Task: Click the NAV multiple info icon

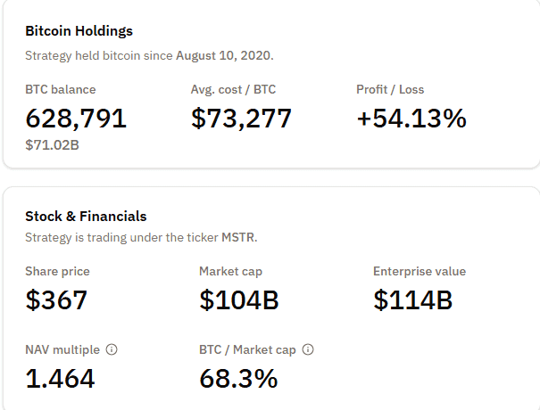Action: pos(110,350)
